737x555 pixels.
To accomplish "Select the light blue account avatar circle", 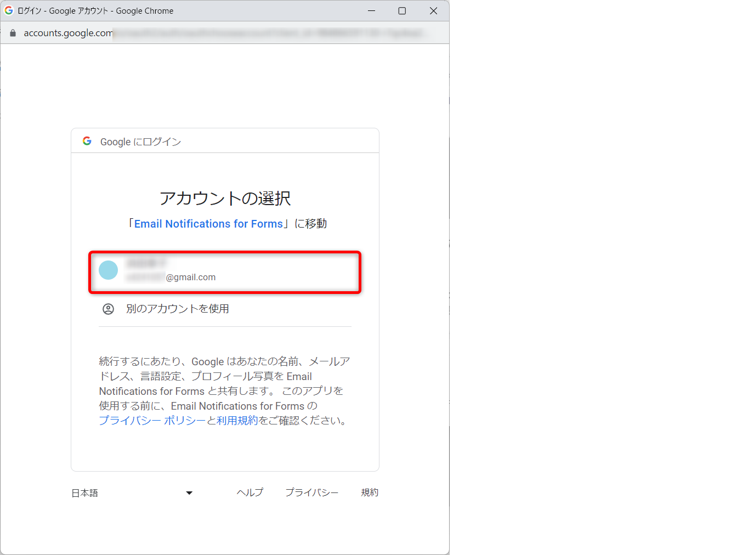I will coord(108,270).
